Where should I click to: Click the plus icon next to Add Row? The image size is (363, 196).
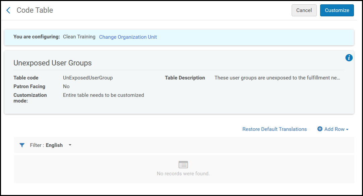tap(320, 129)
